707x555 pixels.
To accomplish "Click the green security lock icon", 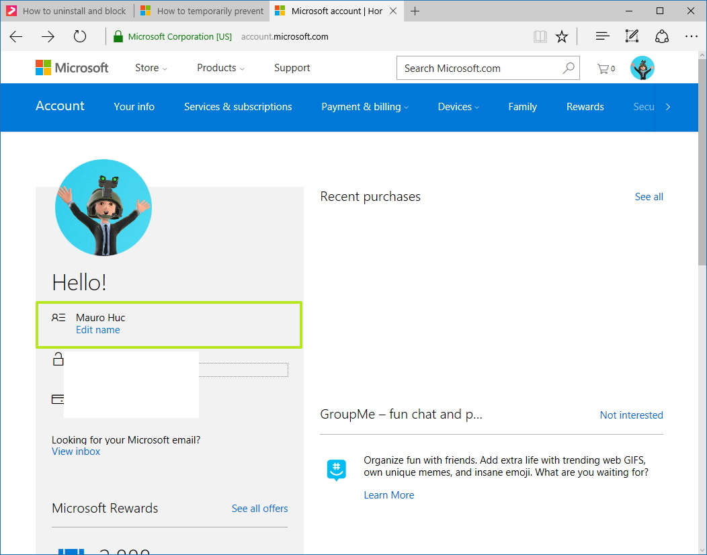I will coord(118,36).
